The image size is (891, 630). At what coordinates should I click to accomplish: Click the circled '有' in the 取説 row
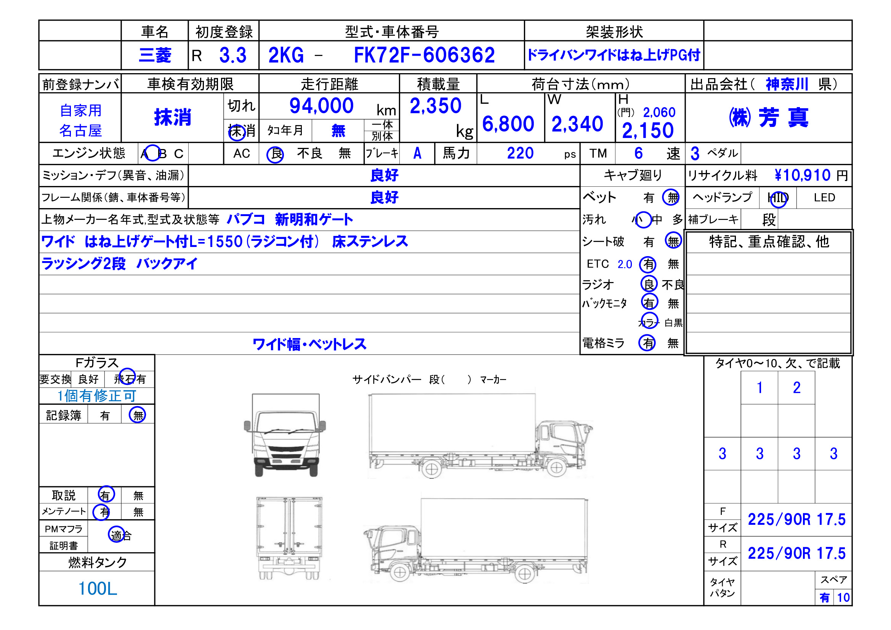tap(106, 494)
